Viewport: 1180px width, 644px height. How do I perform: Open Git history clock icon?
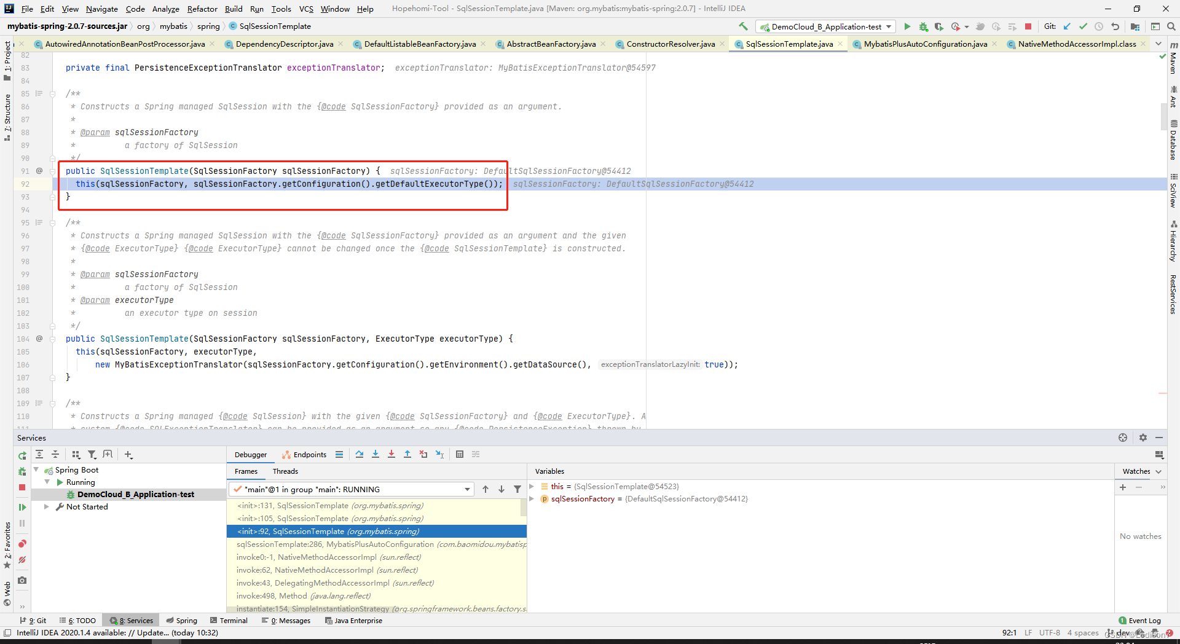point(1099,26)
